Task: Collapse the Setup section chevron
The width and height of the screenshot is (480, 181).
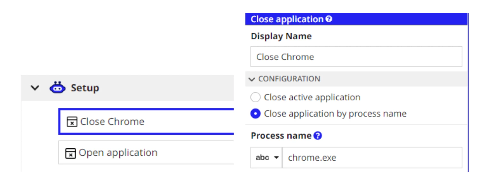Action: click(x=35, y=88)
